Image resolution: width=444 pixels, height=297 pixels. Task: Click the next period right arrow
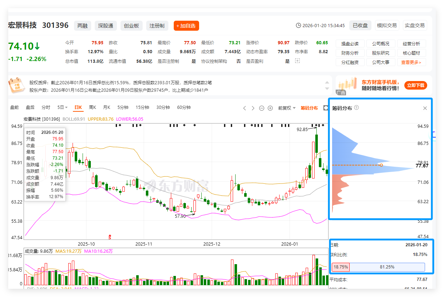click(x=253, y=108)
